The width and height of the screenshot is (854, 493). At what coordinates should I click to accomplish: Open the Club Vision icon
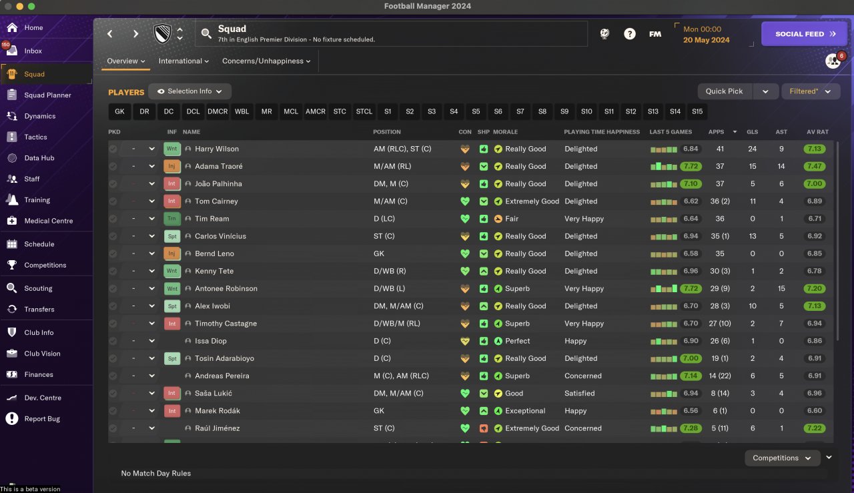tap(12, 354)
